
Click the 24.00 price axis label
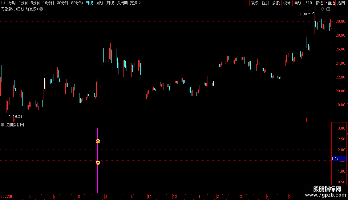[x=340, y=63]
